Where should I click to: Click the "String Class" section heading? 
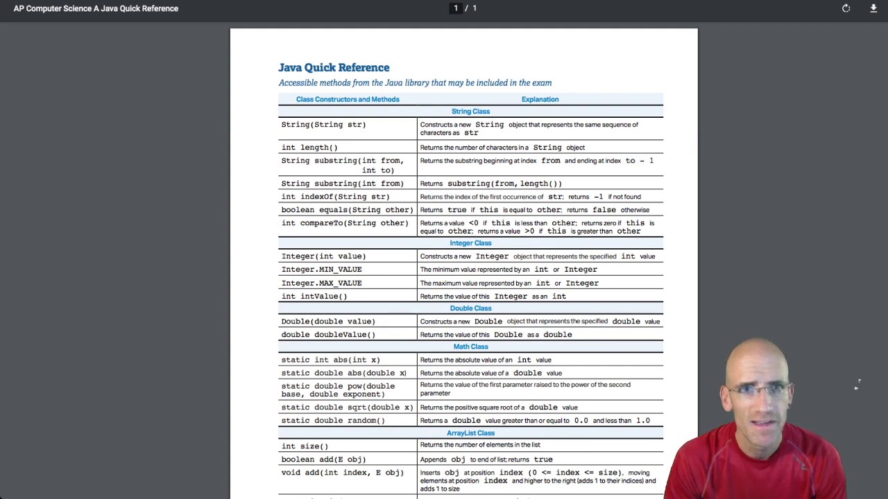coord(470,111)
